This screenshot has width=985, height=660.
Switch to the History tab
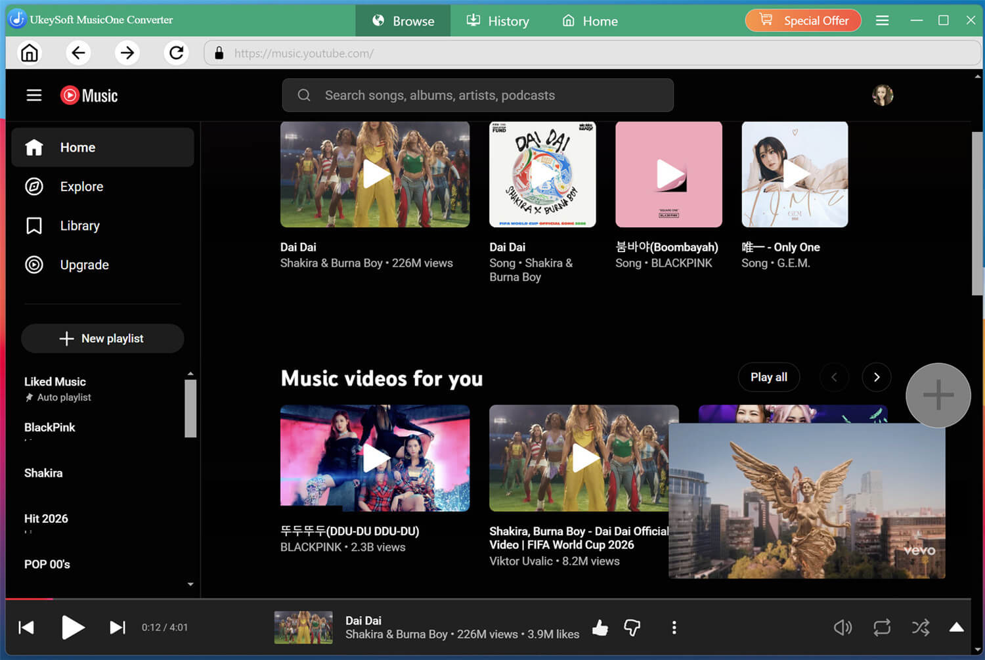click(x=498, y=21)
